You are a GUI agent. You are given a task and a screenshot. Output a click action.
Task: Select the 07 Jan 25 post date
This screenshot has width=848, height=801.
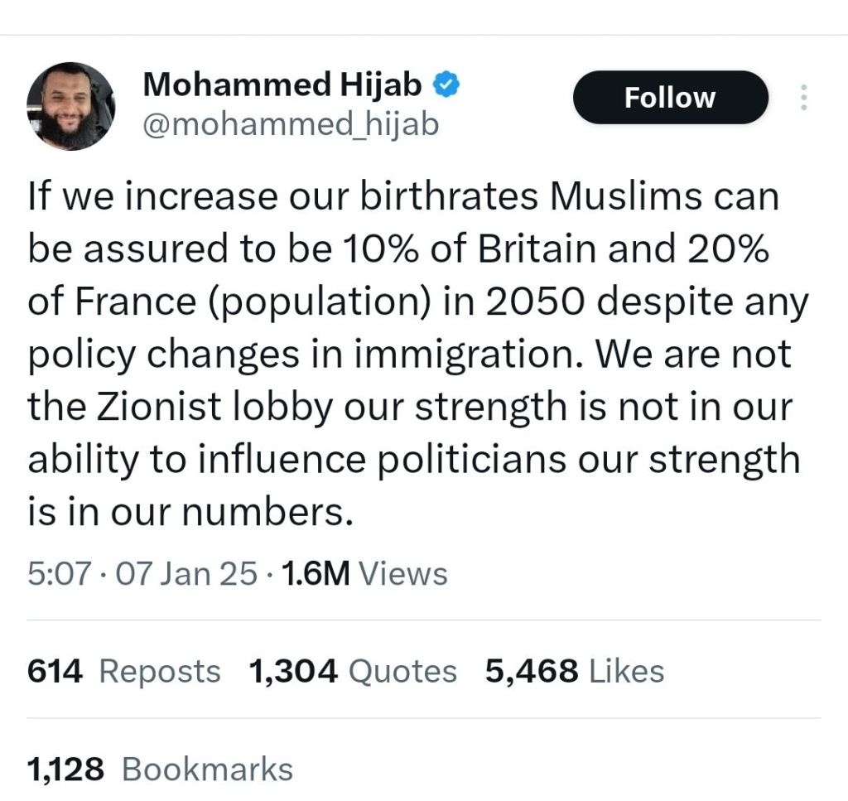coord(186,573)
